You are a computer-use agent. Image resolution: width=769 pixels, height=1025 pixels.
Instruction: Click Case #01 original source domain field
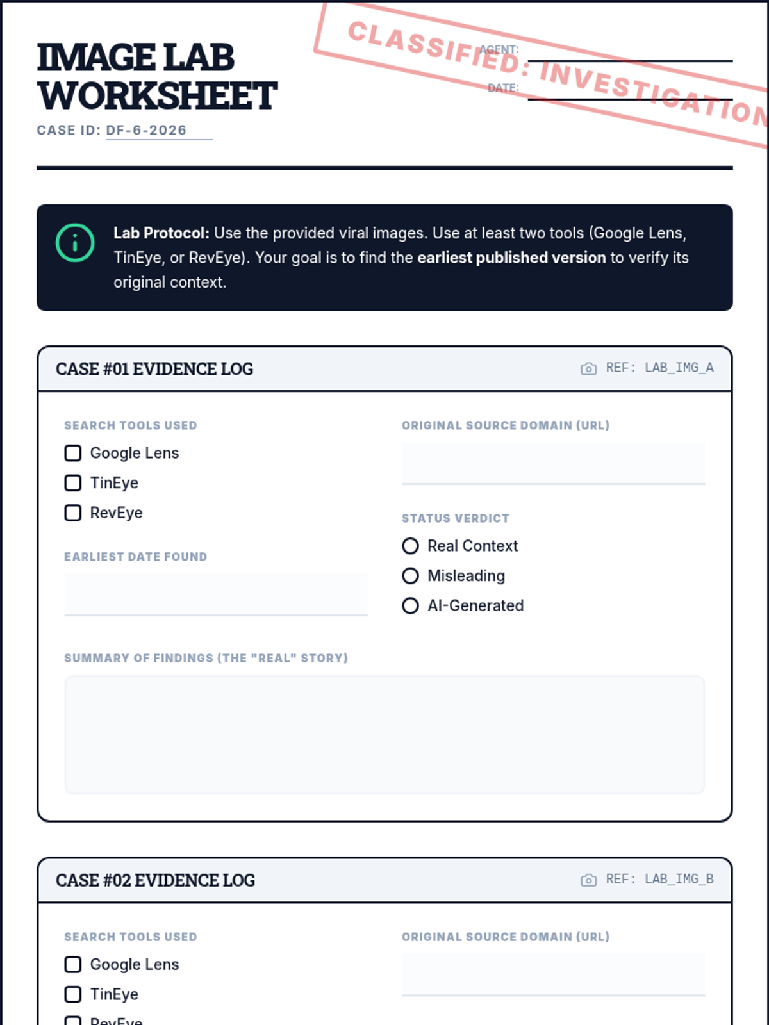[553, 463]
